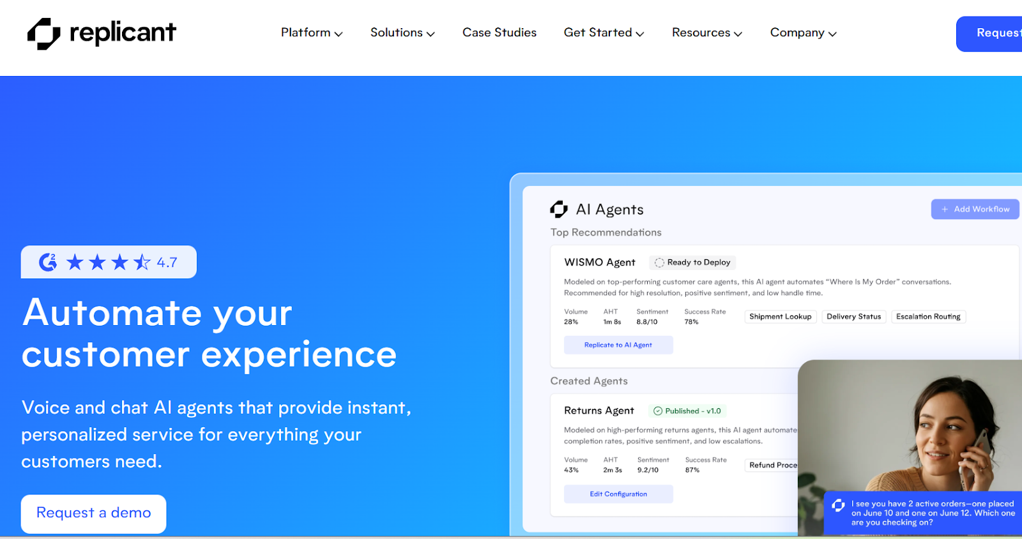Select the Shipment Lookup tag

[x=780, y=317]
